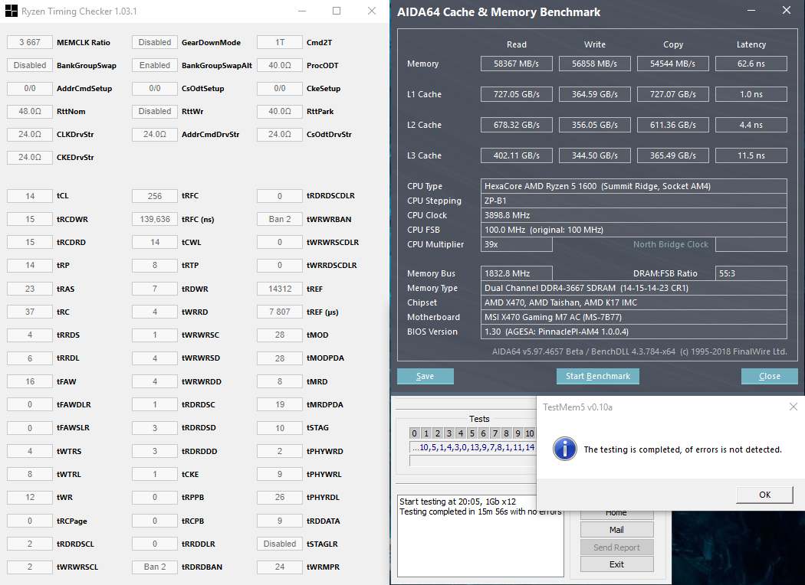Screen dimensions: 805x585
Task: Click the CPU Stepping ZP-B1 field
Action: (x=633, y=201)
